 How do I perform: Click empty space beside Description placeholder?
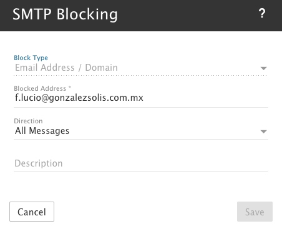pos(164,163)
